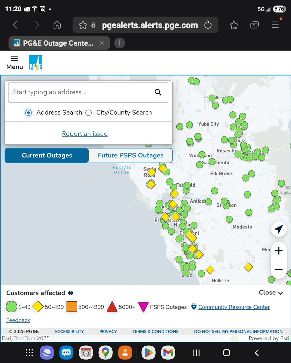Click the Customers affected help icon
This screenshot has height=363, width=291.
[x=71, y=293]
